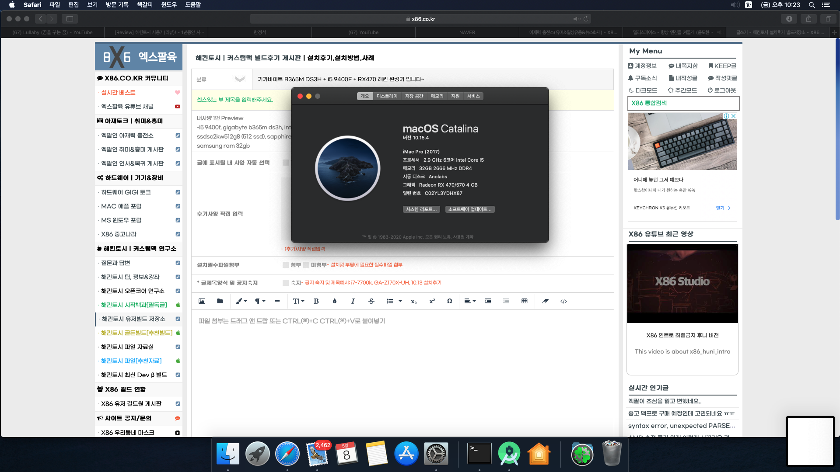Open the text color droplet tool

pos(335,301)
